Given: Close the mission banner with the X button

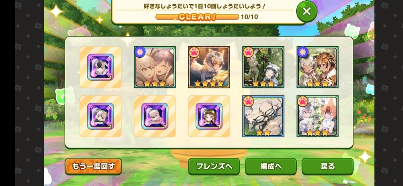Looking at the screenshot, I should coord(306,11).
